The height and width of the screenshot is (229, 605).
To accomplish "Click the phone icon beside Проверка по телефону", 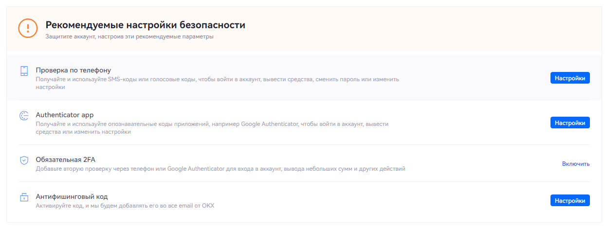I will (24, 70).
